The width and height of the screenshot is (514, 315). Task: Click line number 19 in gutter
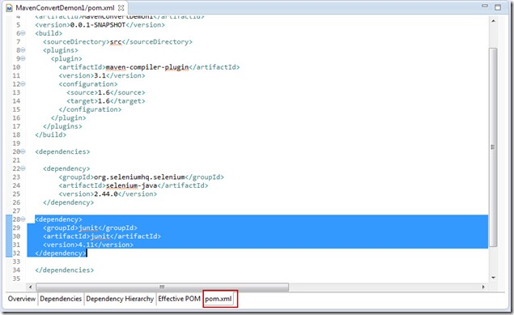pyautogui.click(x=16, y=143)
